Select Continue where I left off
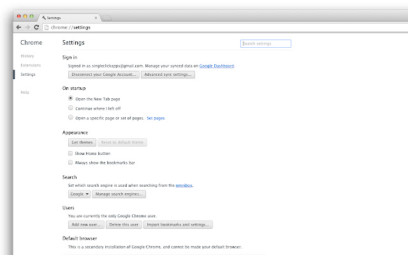This screenshot has width=408, height=255. [x=71, y=108]
